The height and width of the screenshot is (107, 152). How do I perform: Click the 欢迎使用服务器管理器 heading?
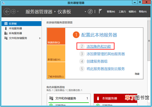pos(60,23)
